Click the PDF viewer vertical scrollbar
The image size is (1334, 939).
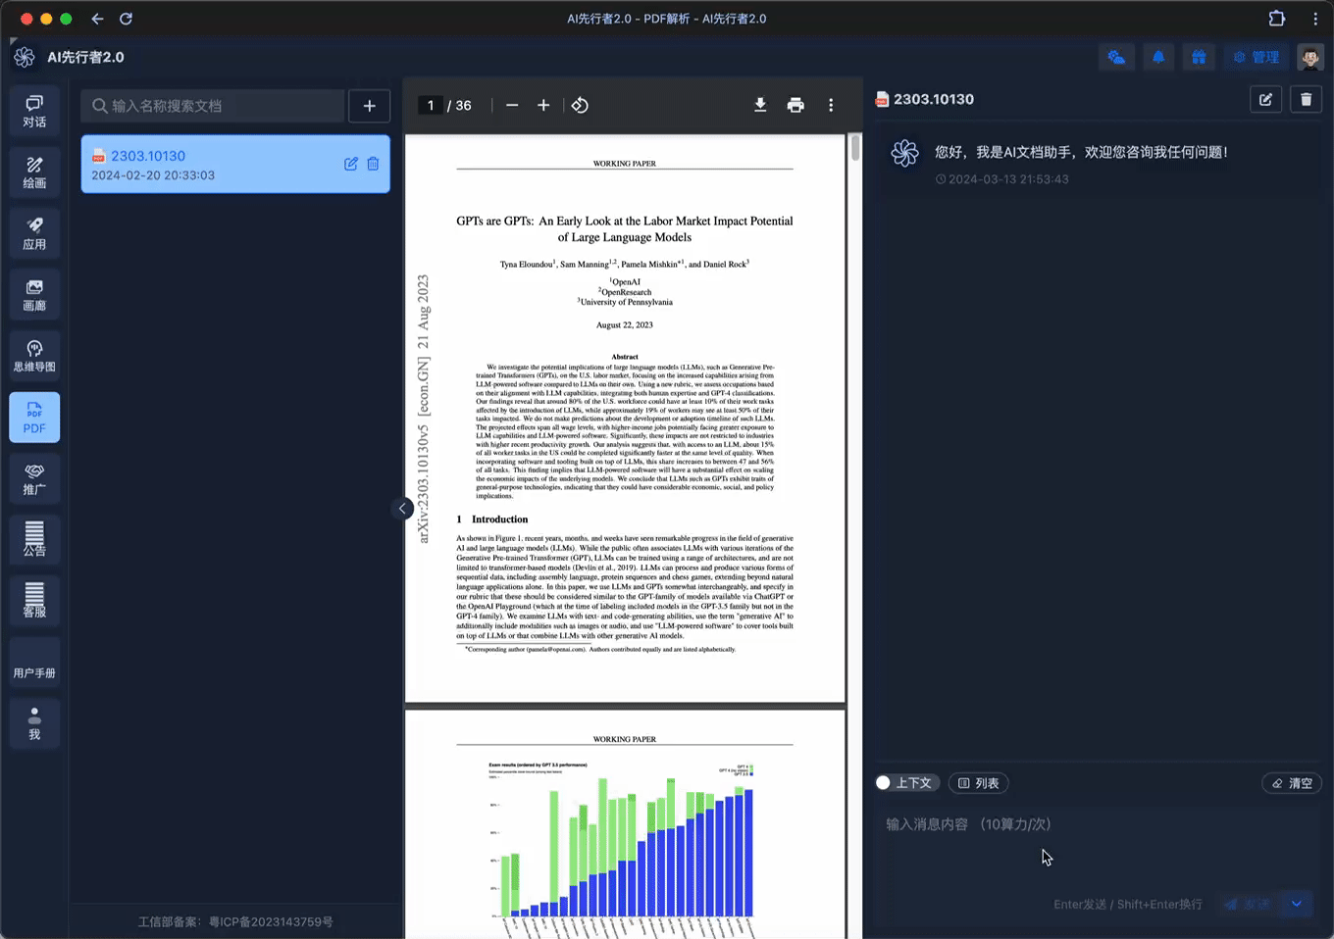[855, 148]
